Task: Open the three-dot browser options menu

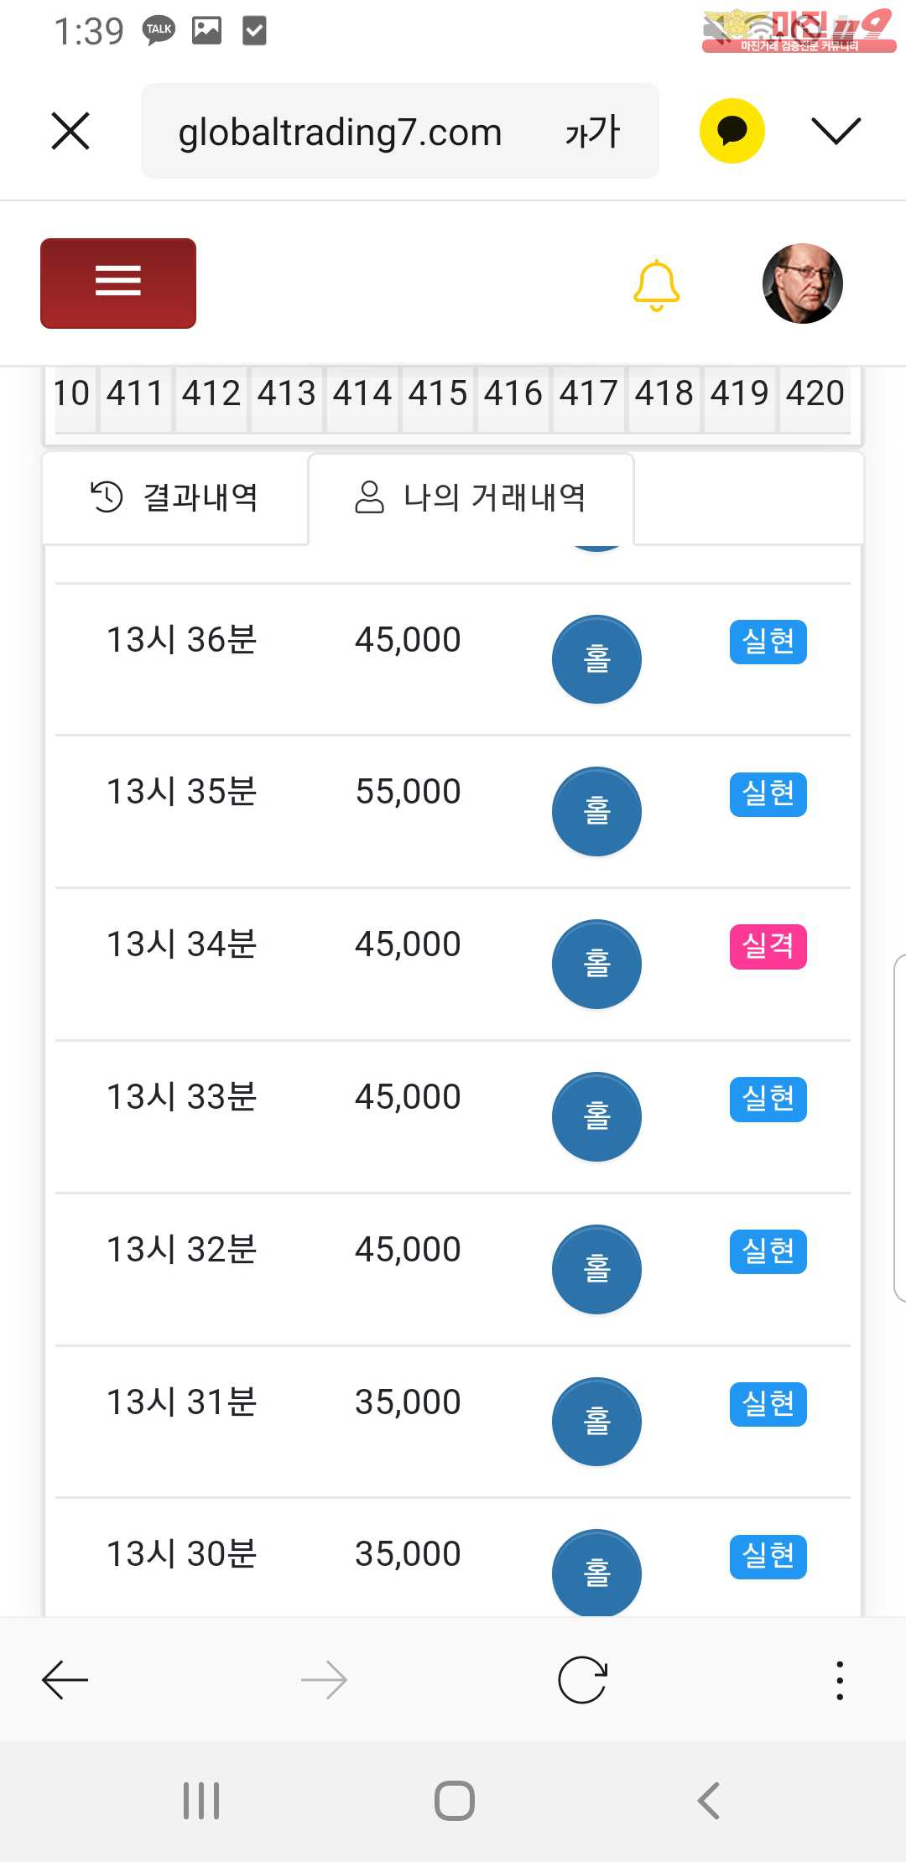Action: pos(839,1680)
